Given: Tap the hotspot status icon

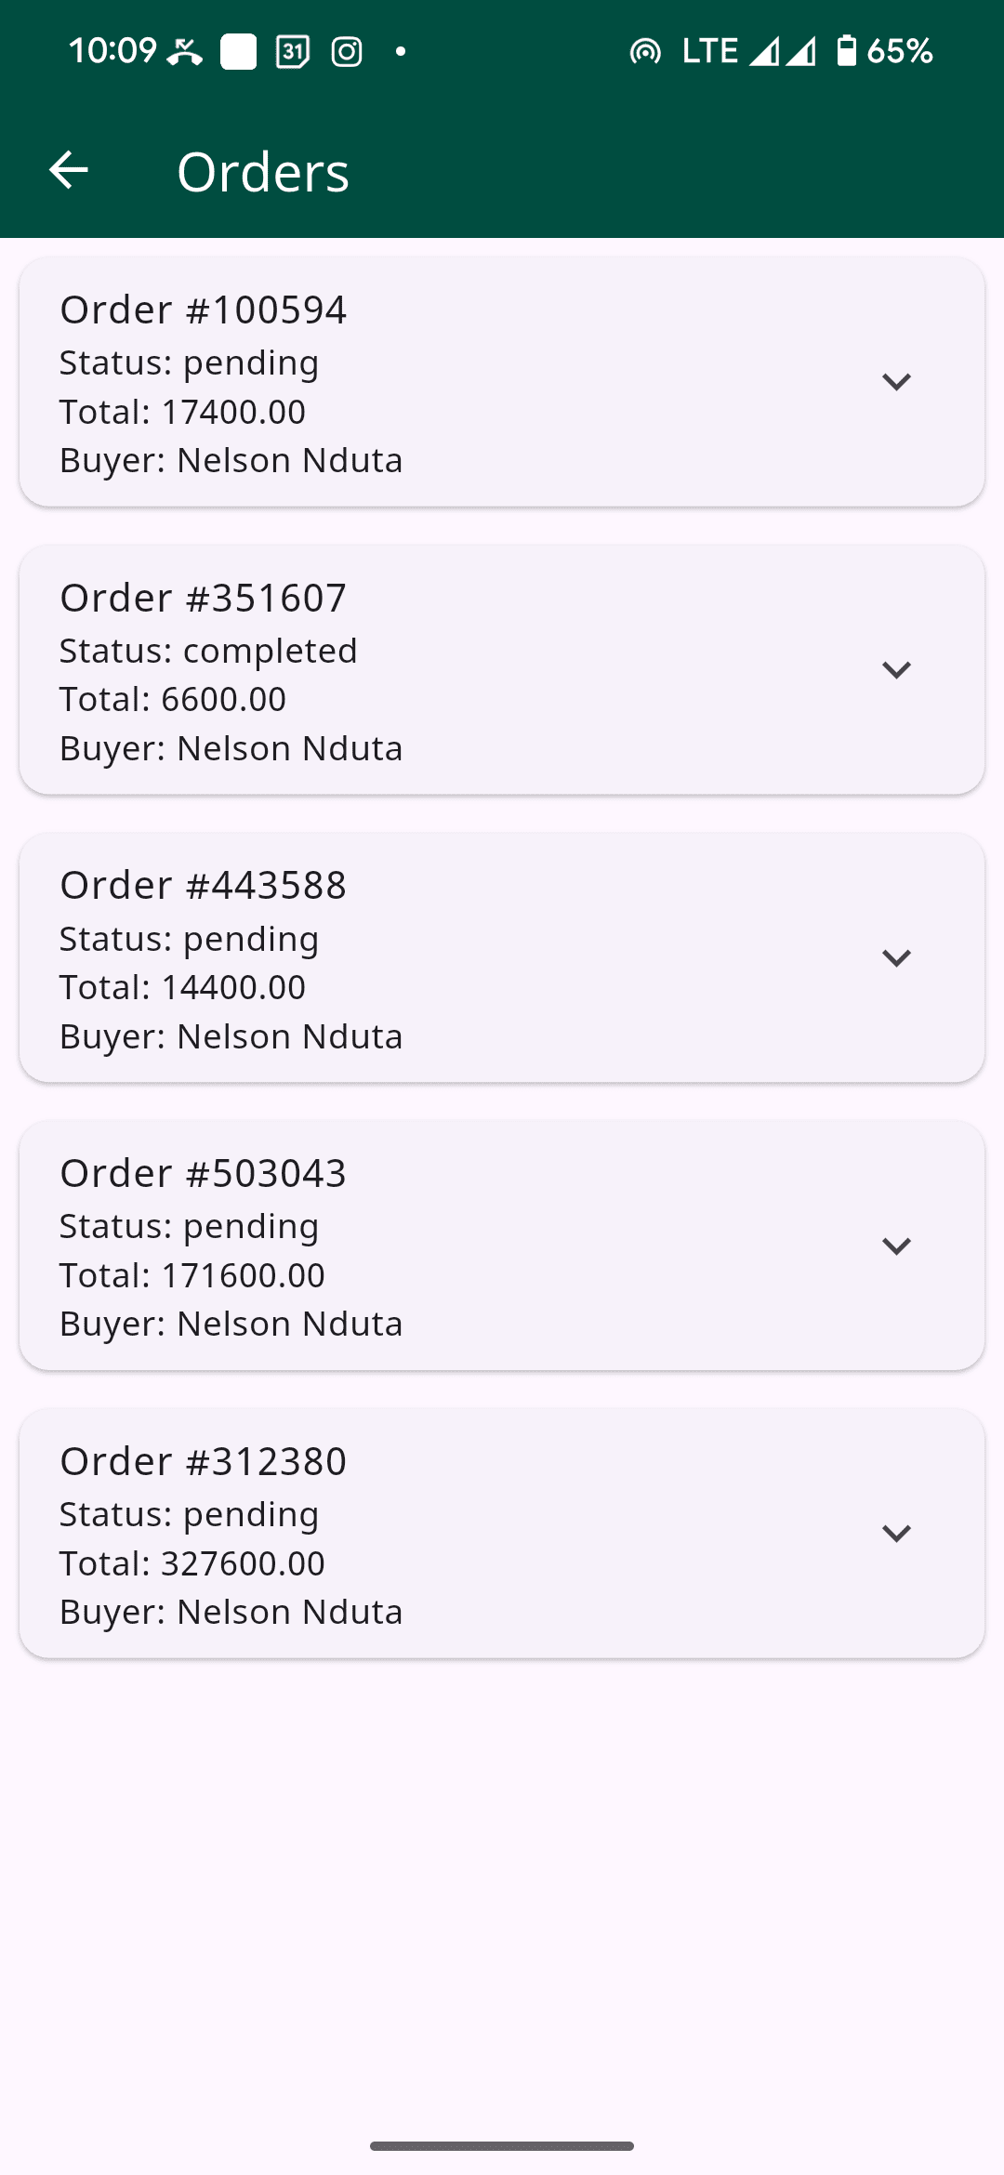Looking at the screenshot, I should [645, 51].
